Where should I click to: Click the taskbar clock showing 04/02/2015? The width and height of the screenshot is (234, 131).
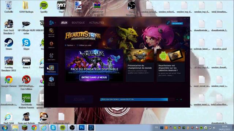click(224, 128)
